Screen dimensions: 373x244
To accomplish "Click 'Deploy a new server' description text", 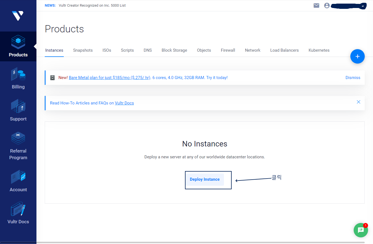I will pyautogui.click(x=205, y=157).
